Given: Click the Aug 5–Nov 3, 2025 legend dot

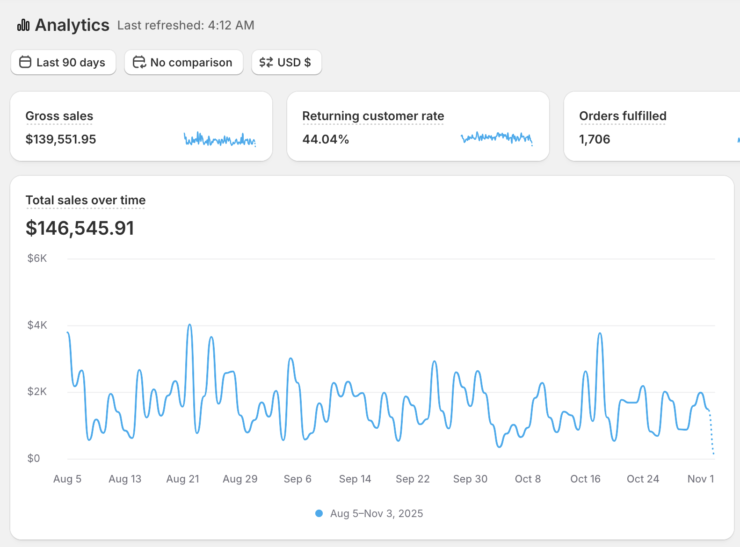Looking at the screenshot, I should (x=319, y=513).
